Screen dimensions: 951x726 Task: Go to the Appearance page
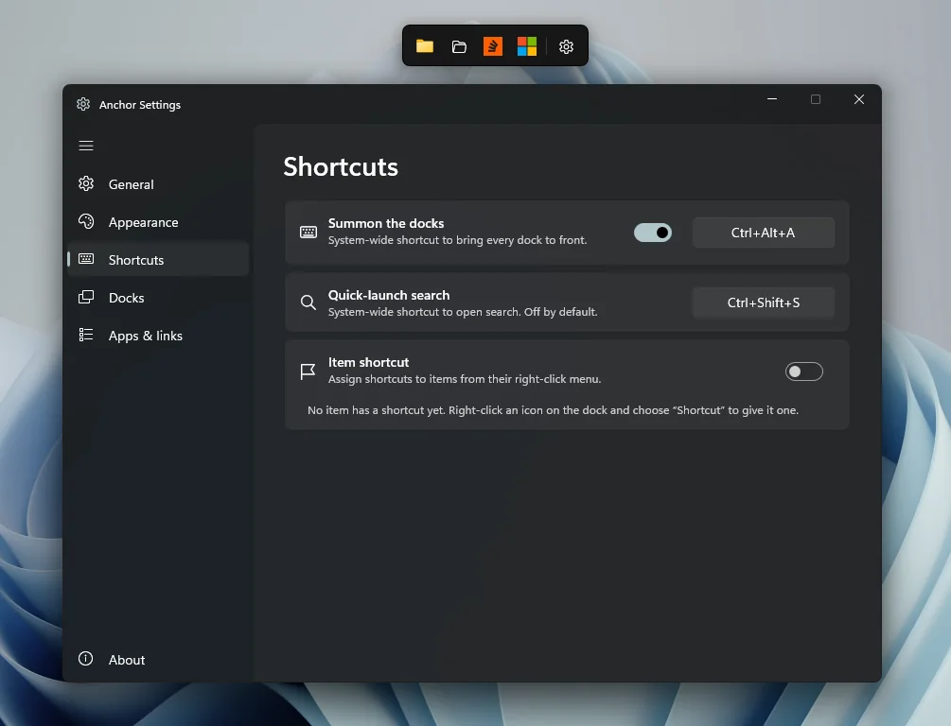click(158, 222)
